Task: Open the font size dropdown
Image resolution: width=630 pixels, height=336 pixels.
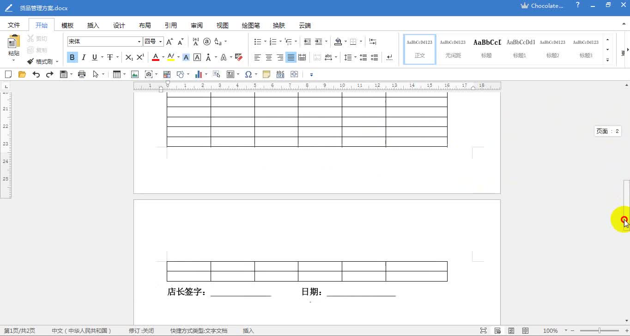Action: pyautogui.click(x=159, y=42)
